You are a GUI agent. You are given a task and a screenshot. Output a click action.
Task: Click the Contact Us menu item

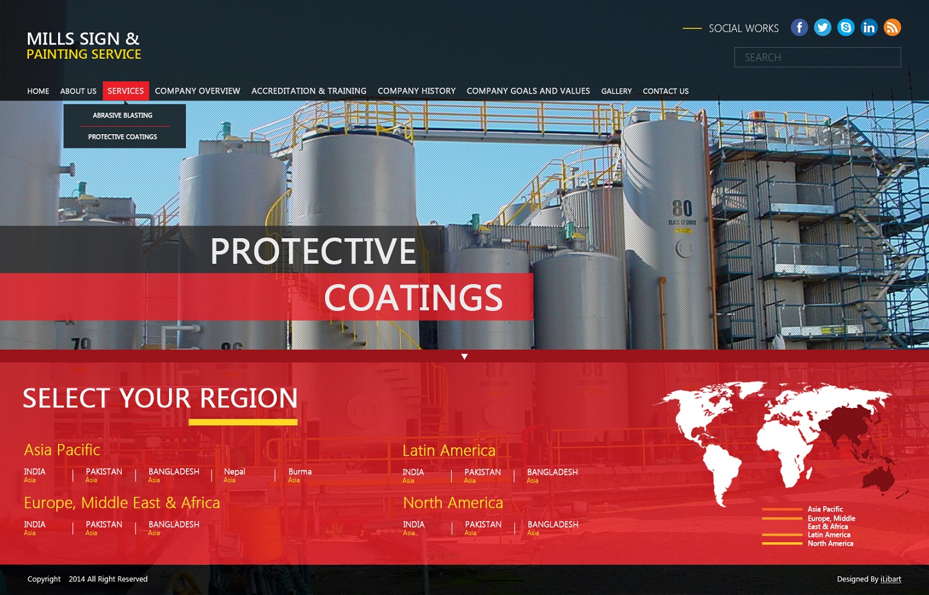pyautogui.click(x=665, y=91)
